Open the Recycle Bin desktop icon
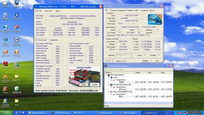Viewport: 204px width, 115px height. click(x=17, y=90)
